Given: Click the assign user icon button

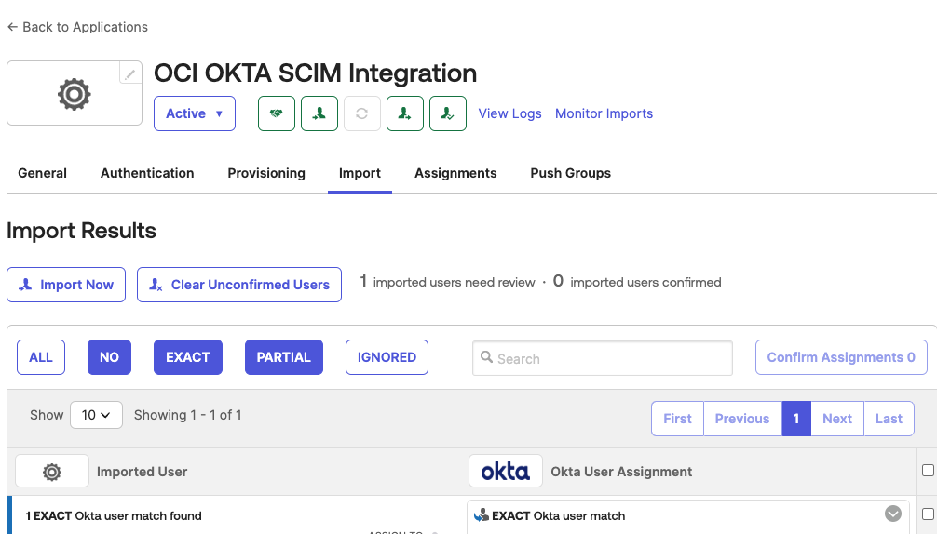Looking at the screenshot, I should tap(319, 113).
